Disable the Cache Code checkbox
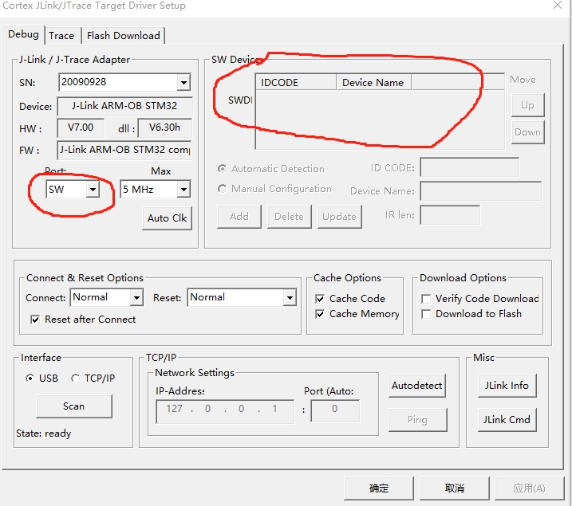The height and width of the screenshot is (506, 572). pos(321,299)
